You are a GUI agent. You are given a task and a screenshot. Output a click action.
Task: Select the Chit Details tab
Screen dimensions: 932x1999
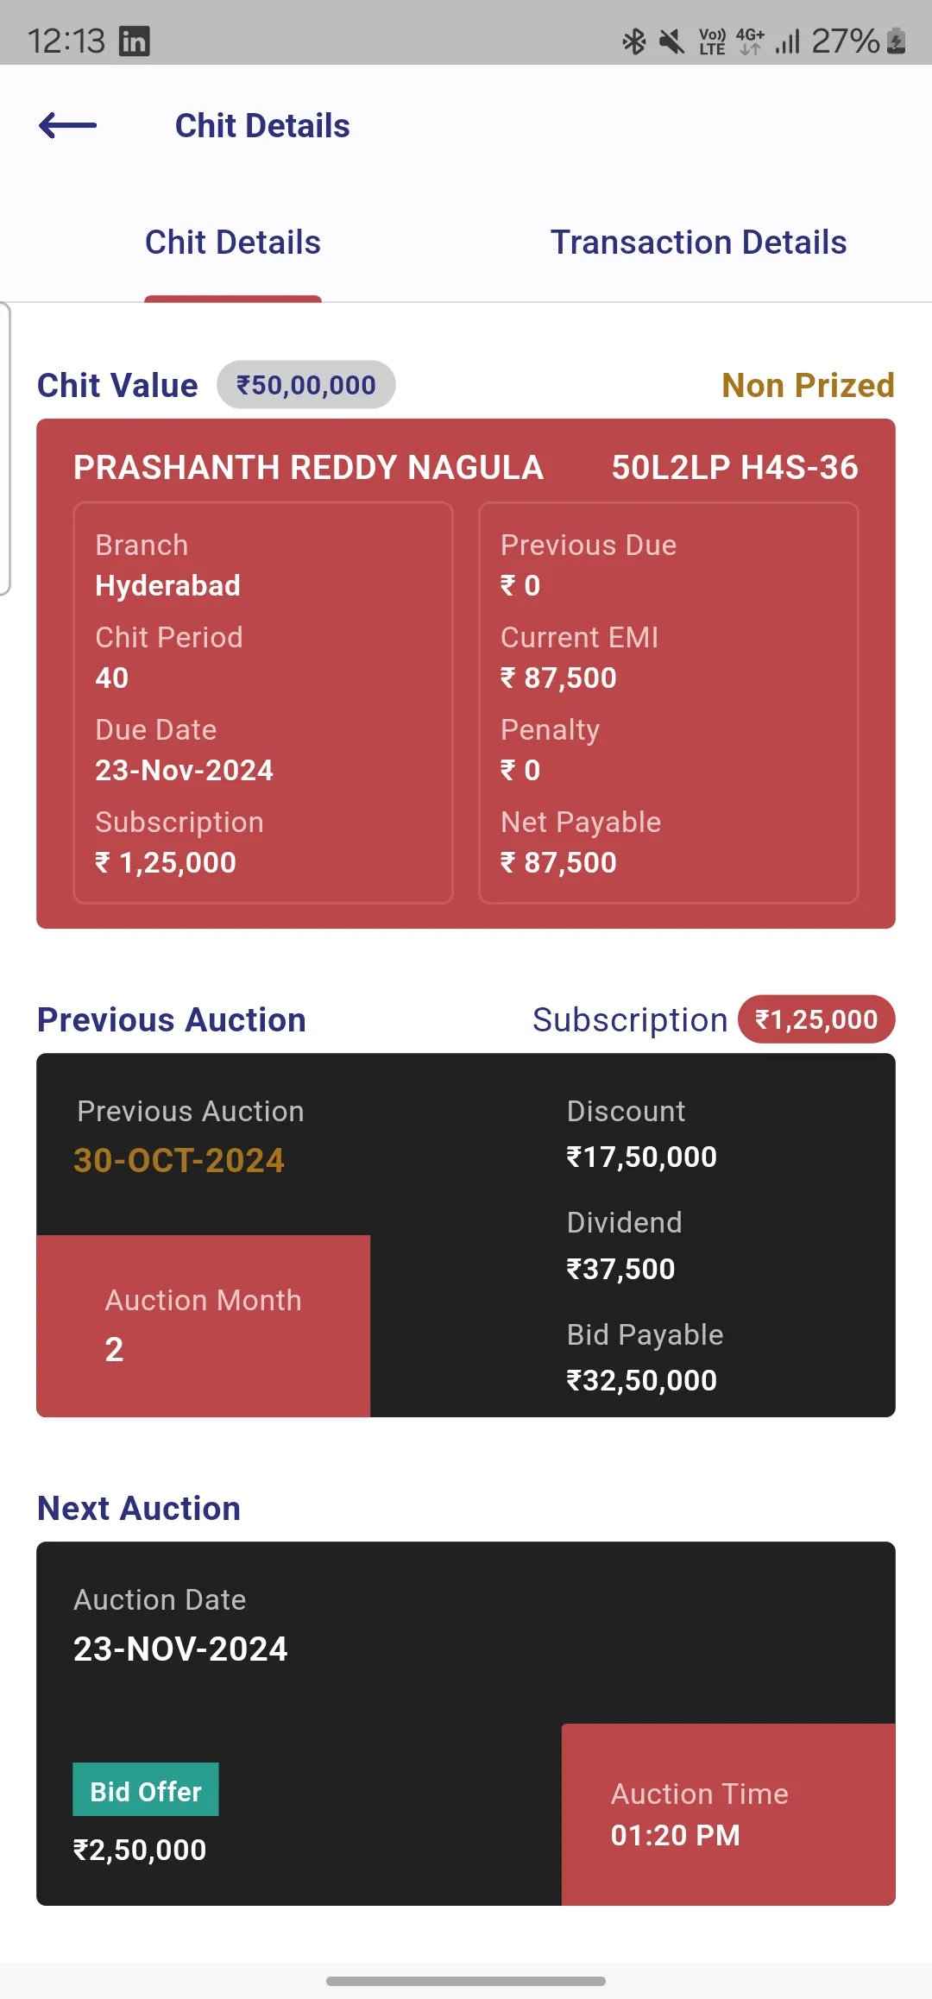click(233, 243)
